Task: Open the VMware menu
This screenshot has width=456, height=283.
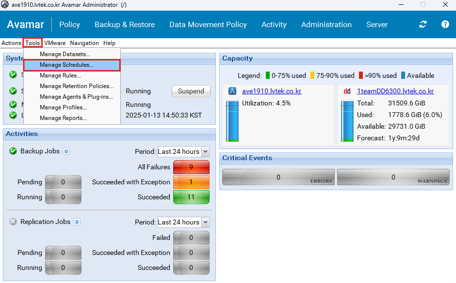Action: 55,43
